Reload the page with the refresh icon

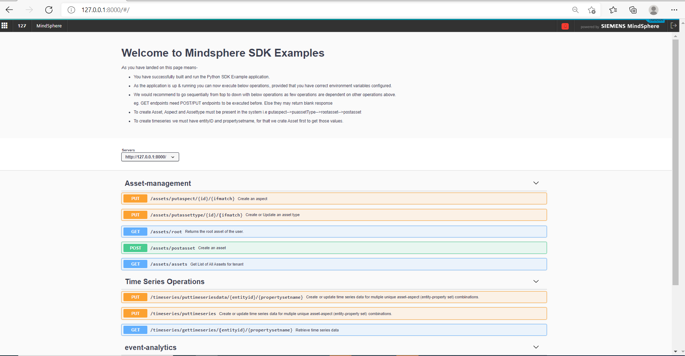point(49,10)
